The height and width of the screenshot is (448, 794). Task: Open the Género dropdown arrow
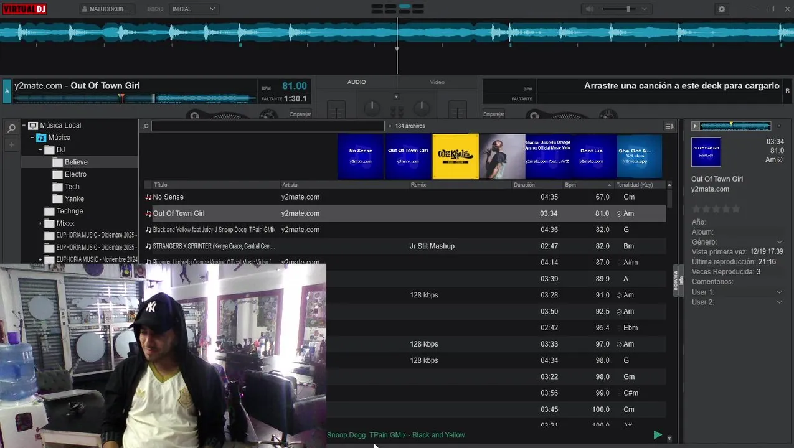(x=779, y=242)
